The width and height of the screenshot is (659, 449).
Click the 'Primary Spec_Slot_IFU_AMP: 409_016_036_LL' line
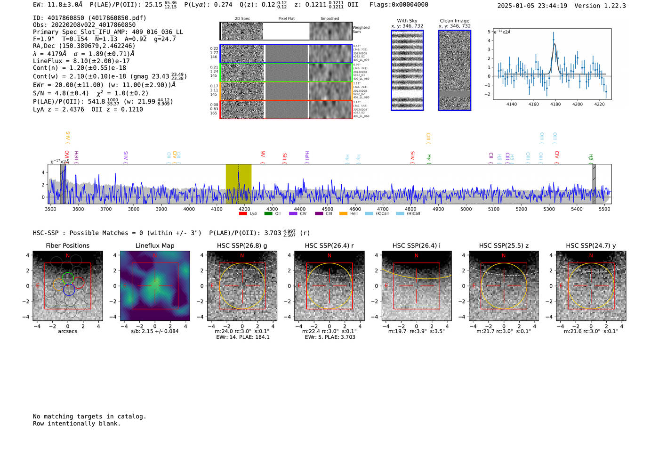point(108,32)
